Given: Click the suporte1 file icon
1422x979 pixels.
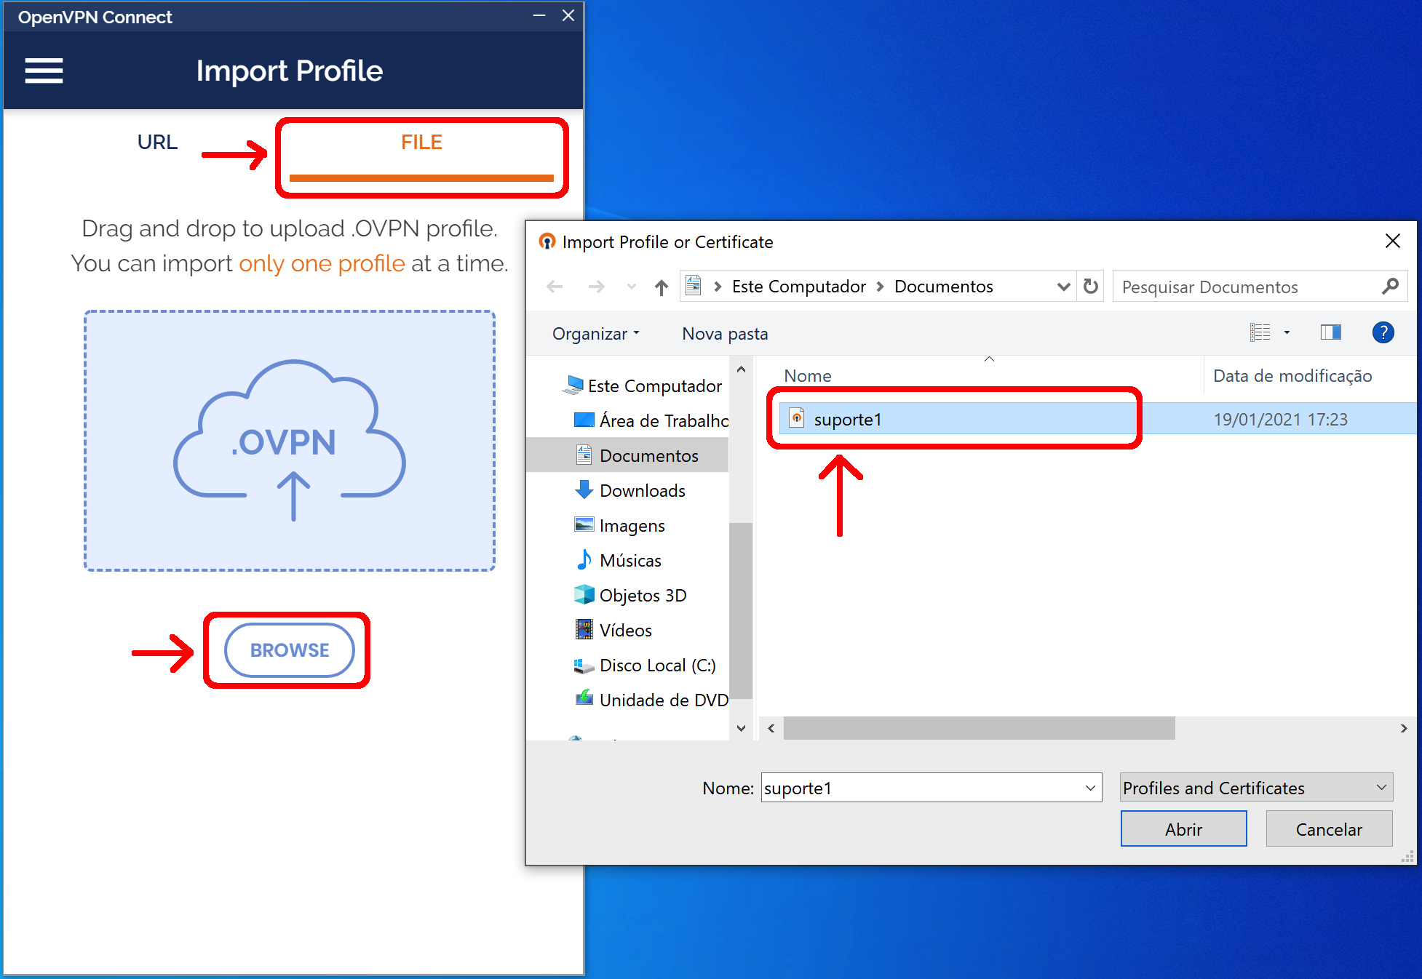Looking at the screenshot, I should click(796, 418).
